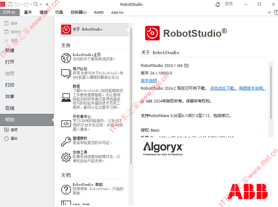Open the undo history dropdown arrow

pyautogui.click(x=21, y=4)
